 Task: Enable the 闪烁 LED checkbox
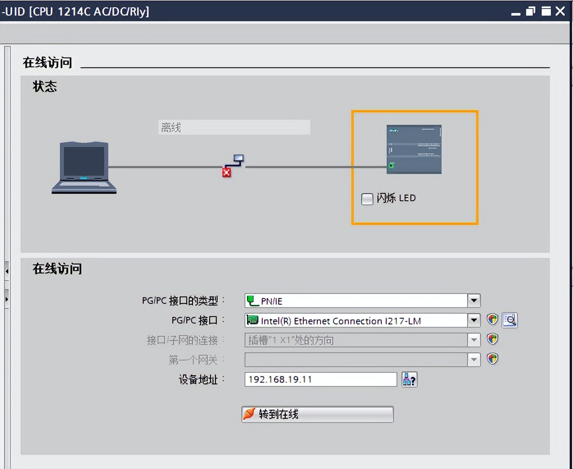pyautogui.click(x=367, y=199)
